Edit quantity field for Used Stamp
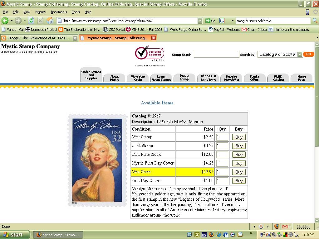 coord(222,146)
